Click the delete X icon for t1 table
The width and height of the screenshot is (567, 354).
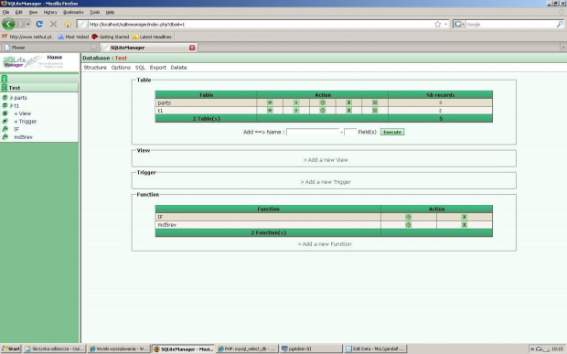[x=348, y=111]
